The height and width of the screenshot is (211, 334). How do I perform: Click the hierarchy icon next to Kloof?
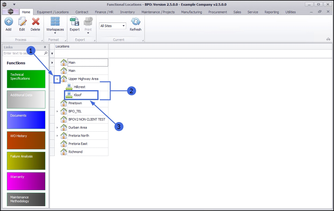(x=69, y=95)
